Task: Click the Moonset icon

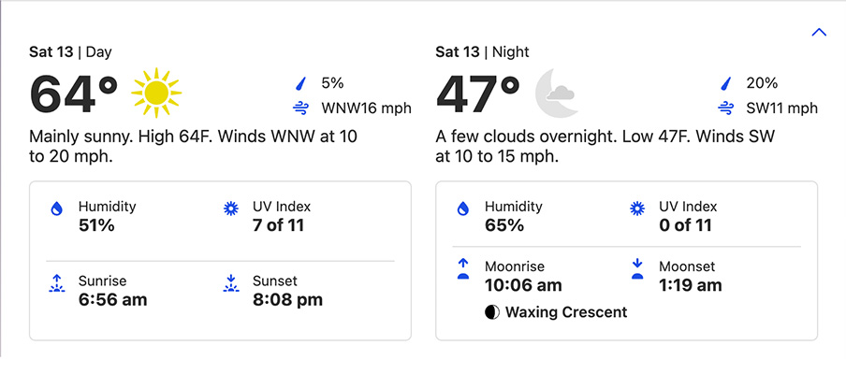Action: [636, 269]
